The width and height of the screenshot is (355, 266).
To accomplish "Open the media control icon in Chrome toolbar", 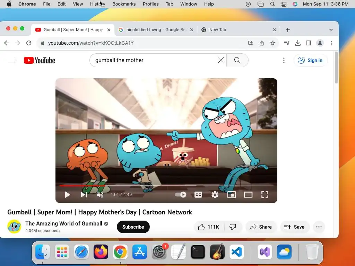I will pos(286,43).
